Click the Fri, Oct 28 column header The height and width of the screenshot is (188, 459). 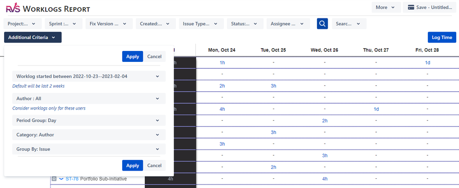(x=427, y=50)
